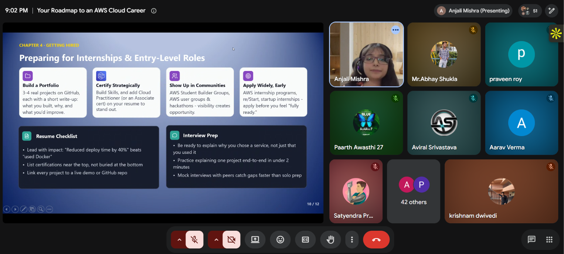
Task: Leave the call
Action: tap(376, 240)
